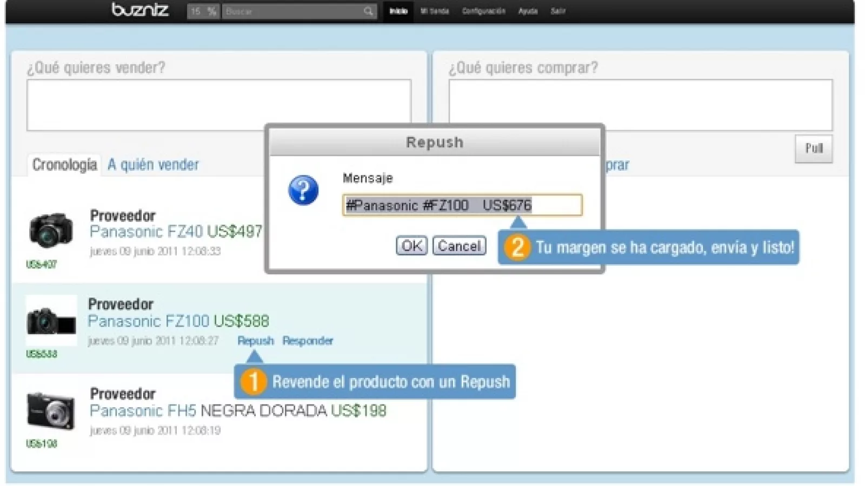
Task: Switch to the A quién vender tab
Action: point(153,165)
